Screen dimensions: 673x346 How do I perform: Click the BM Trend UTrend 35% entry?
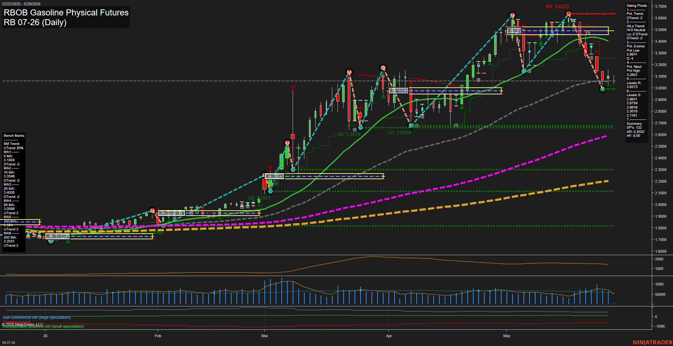click(13, 146)
